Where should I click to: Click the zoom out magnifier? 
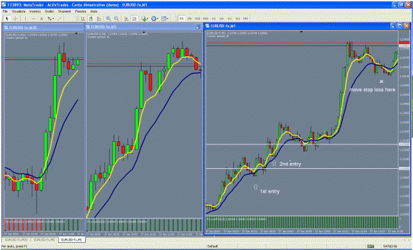tap(116, 18)
